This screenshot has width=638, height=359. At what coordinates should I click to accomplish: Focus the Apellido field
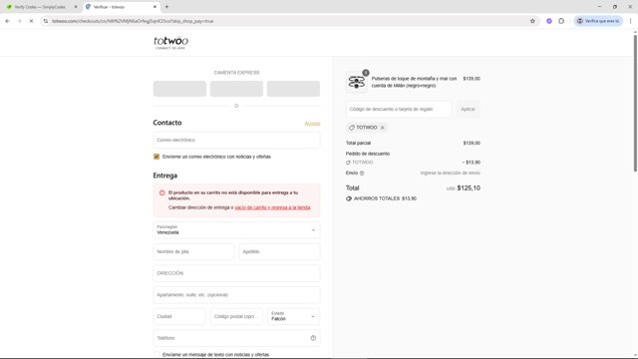279,251
